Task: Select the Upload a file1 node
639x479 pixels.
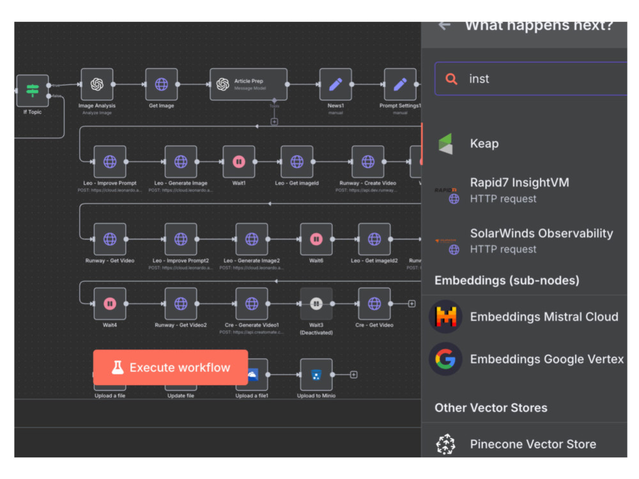Action: pos(258,375)
